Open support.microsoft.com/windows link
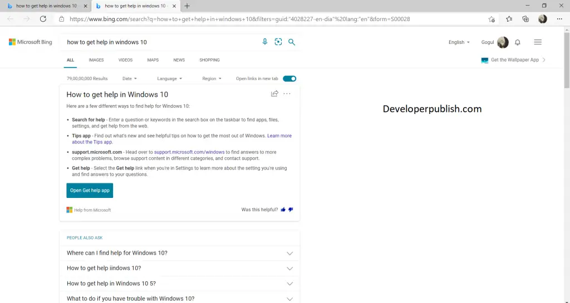The height and width of the screenshot is (303, 570). (189, 152)
